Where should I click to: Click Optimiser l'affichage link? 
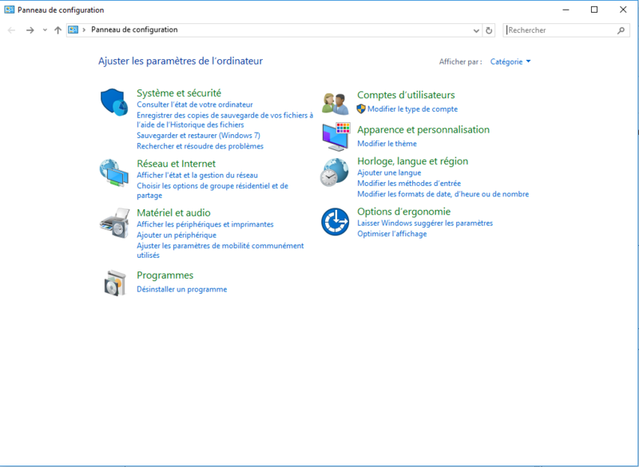pyautogui.click(x=392, y=234)
